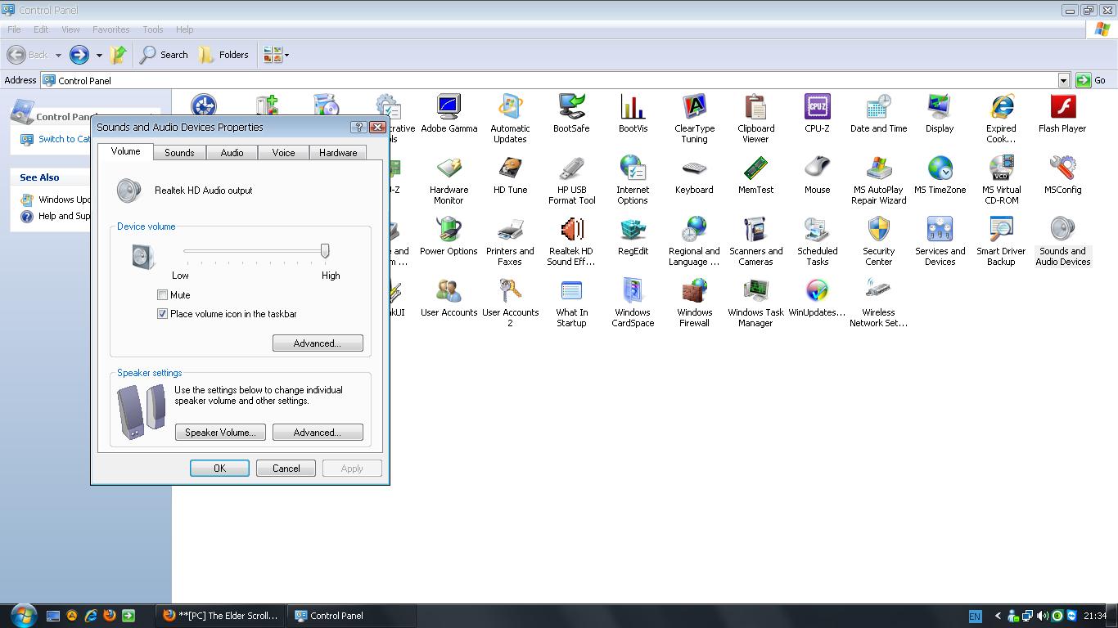1118x628 pixels.
Task: Toggle the Mute checkbox
Action: pos(162,295)
